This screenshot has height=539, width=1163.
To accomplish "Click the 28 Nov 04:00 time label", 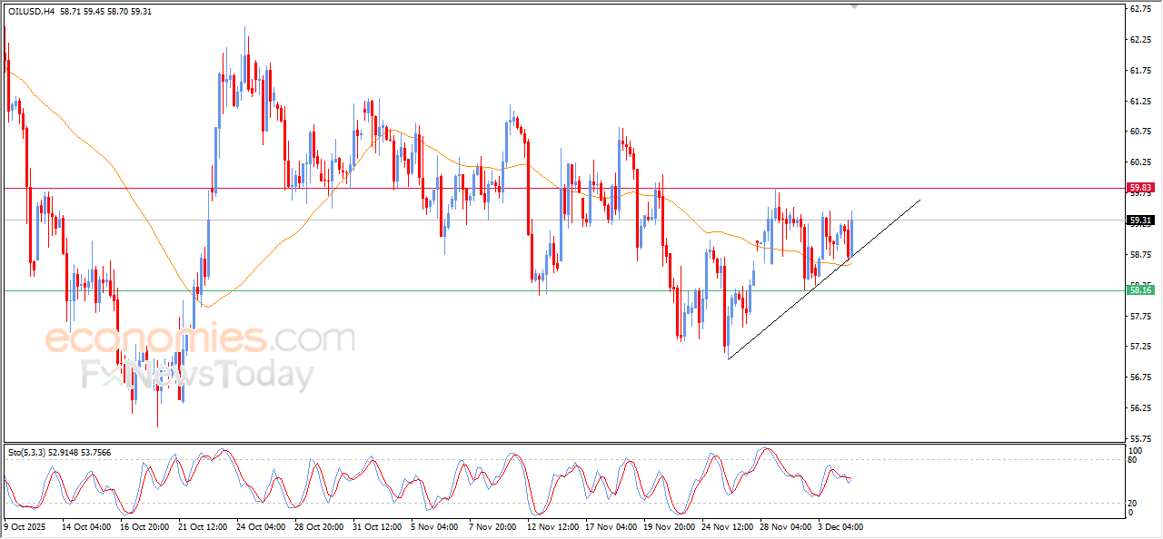I will pyautogui.click(x=785, y=526).
